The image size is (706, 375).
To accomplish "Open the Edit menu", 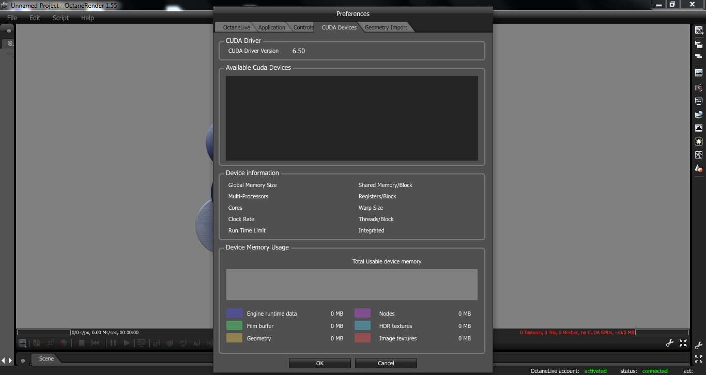I will (35, 18).
